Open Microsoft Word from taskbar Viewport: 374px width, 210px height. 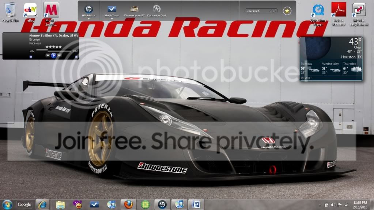tap(196, 205)
